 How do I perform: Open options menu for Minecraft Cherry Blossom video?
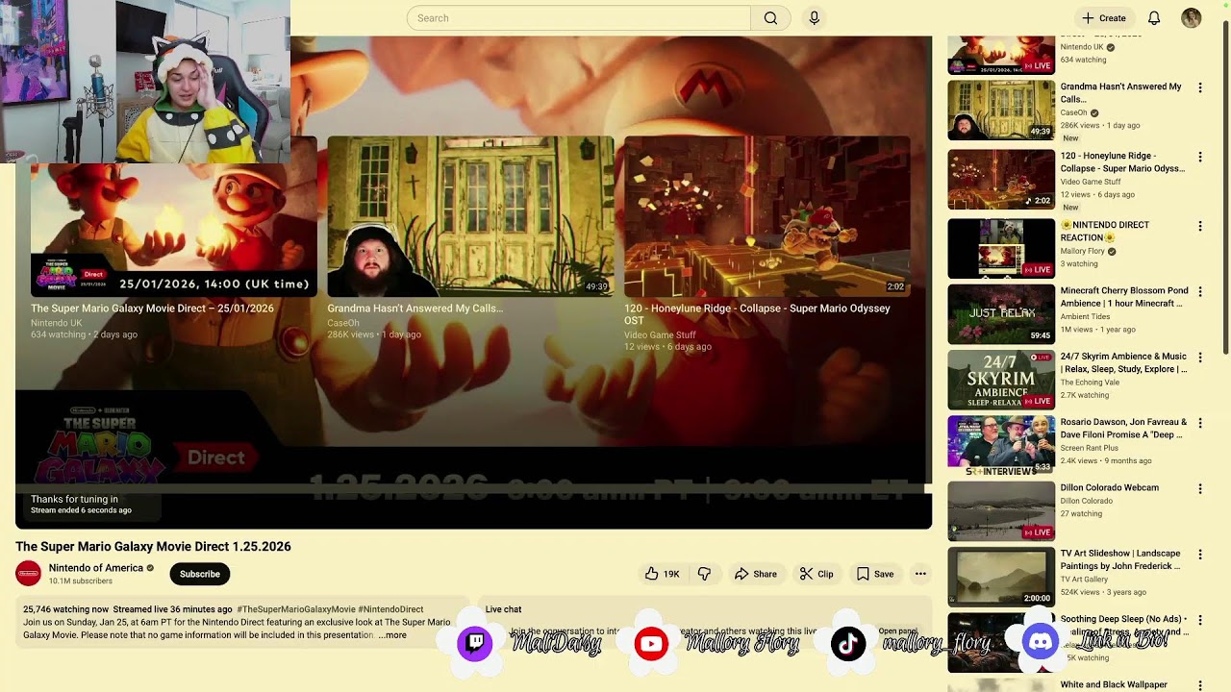[x=1199, y=291]
